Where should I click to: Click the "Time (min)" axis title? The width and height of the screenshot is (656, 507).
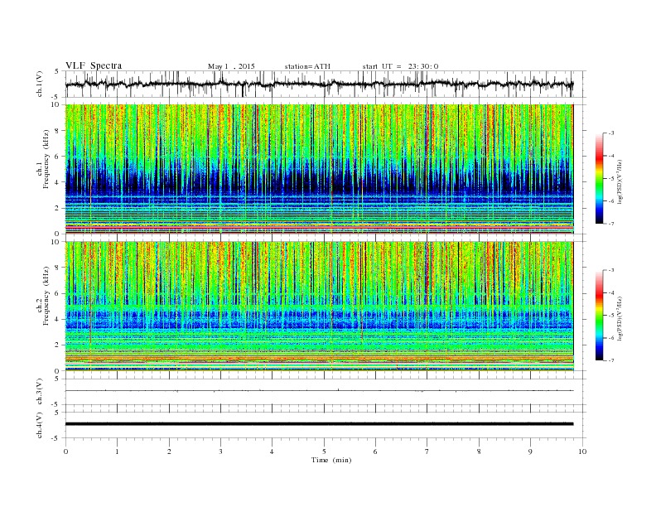(331, 460)
